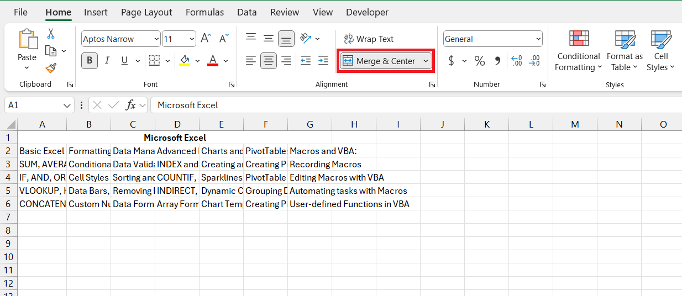This screenshot has width=682, height=296.
Task: Open Font settings dialog launcher
Action: 231,84
